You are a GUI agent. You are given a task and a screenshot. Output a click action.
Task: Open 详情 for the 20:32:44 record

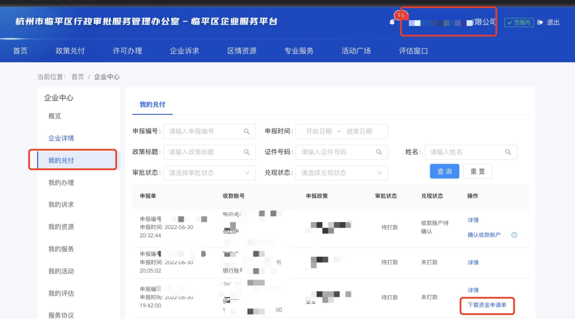pyautogui.click(x=473, y=220)
